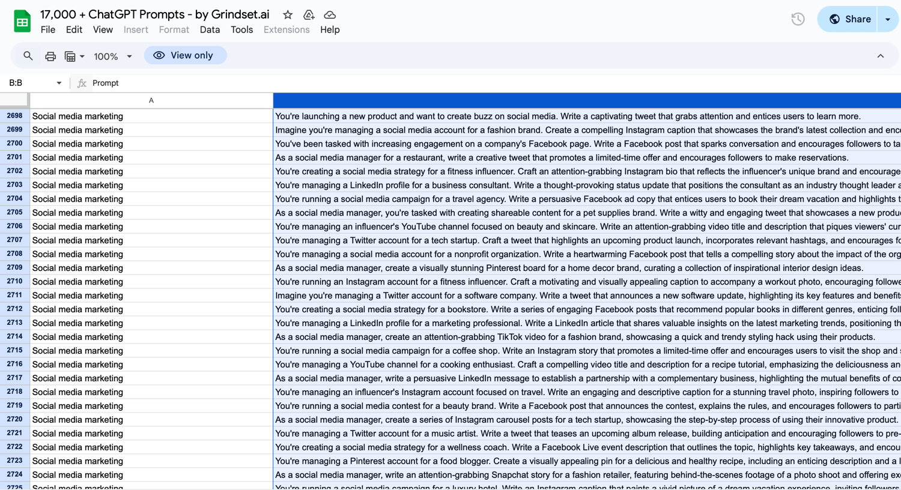Open the Data menu

pos(210,29)
